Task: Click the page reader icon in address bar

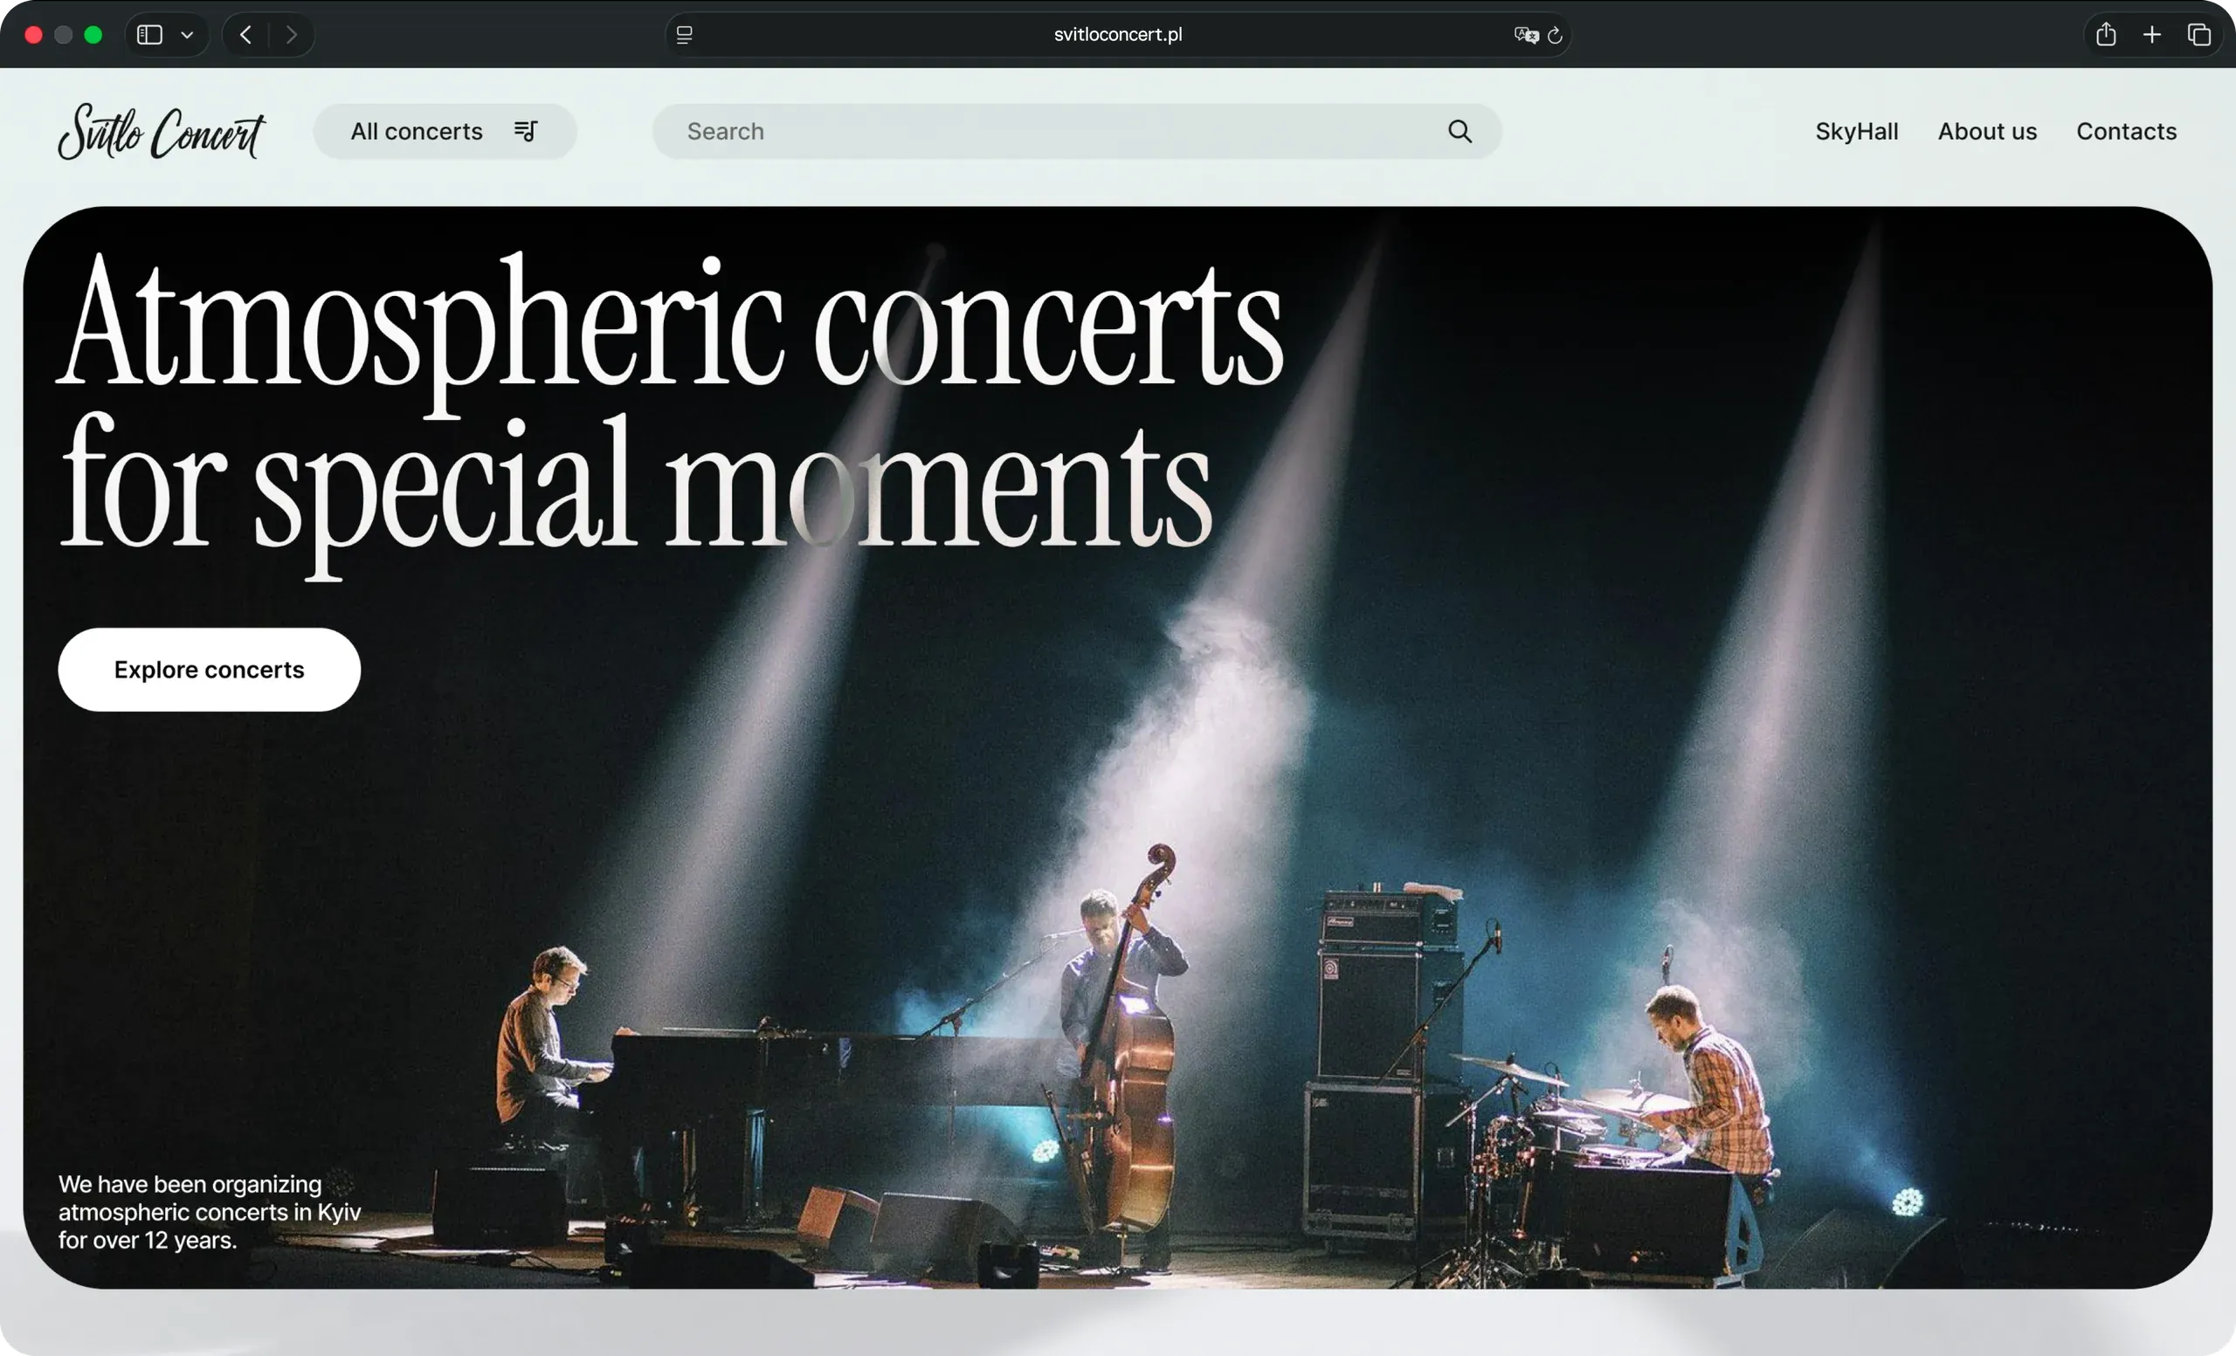Action: point(684,34)
